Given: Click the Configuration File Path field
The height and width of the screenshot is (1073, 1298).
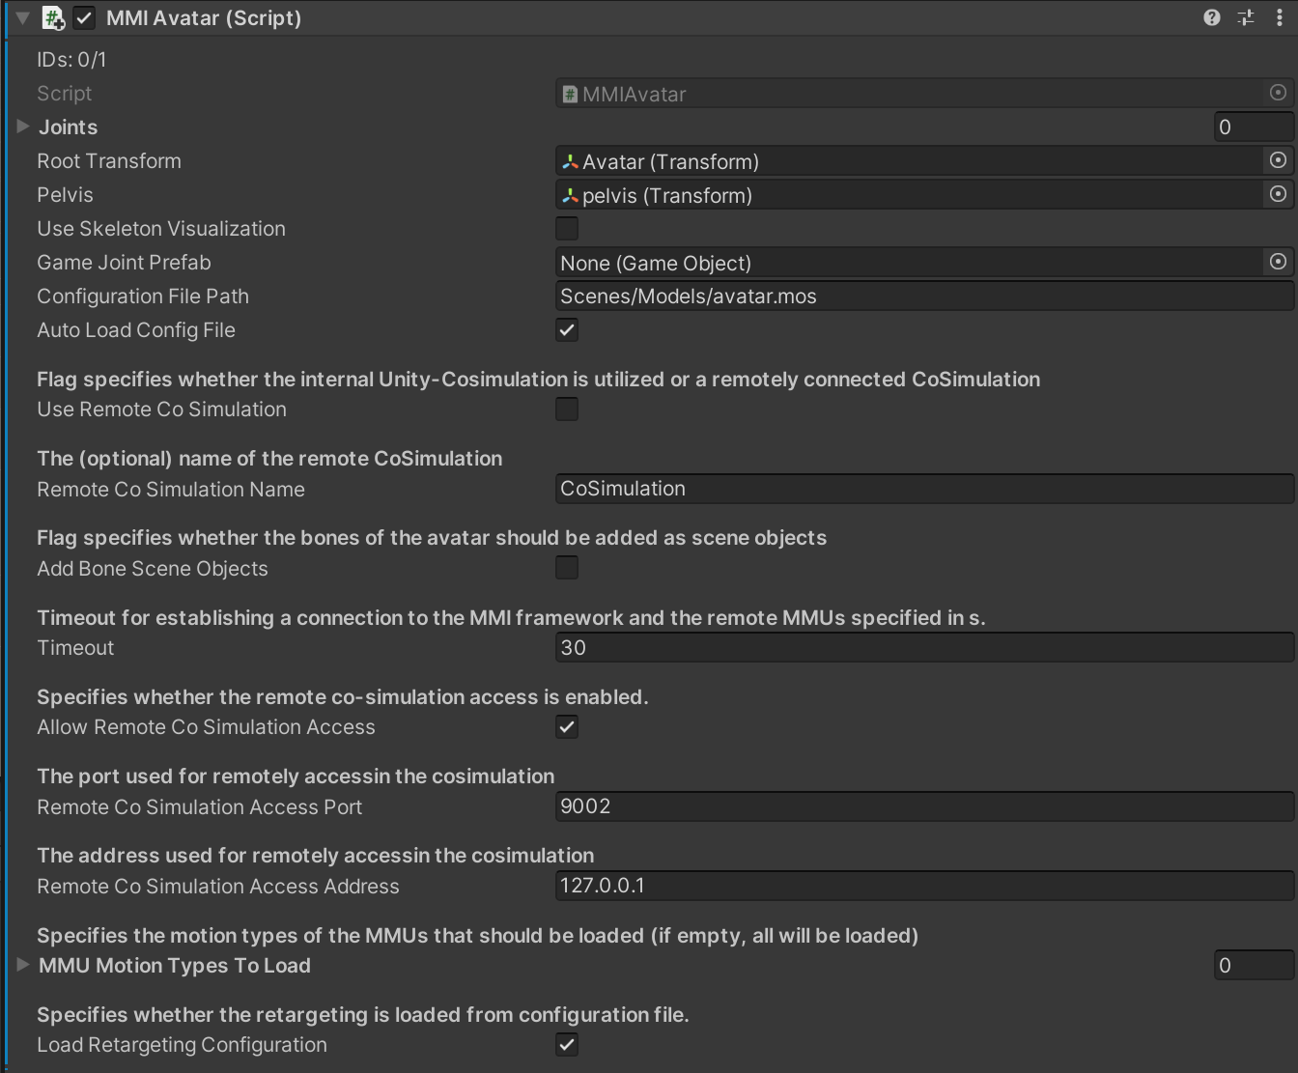Looking at the screenshot, I should [x=924, y=296].
